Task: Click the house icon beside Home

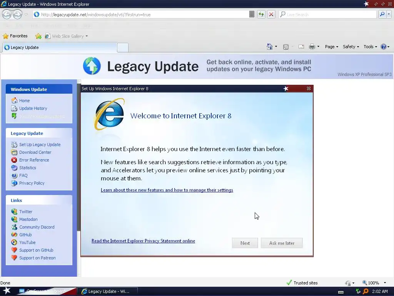Action: 14,101
